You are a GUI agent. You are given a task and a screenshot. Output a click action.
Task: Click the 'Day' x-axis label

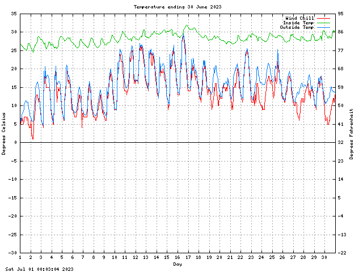178,264
